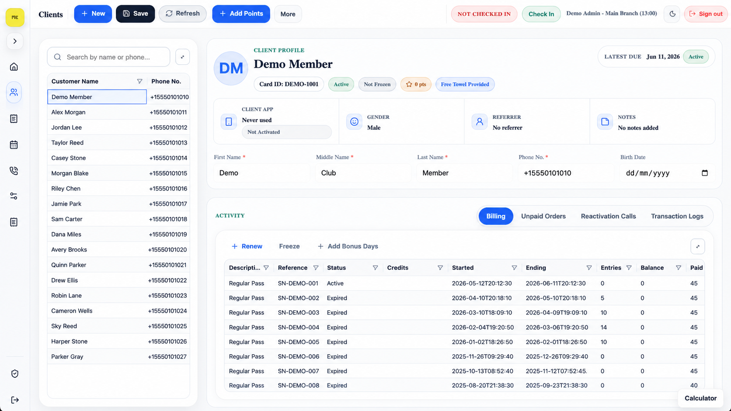Open the Calculator button
The image size is (731, 411).
[700, 398]
